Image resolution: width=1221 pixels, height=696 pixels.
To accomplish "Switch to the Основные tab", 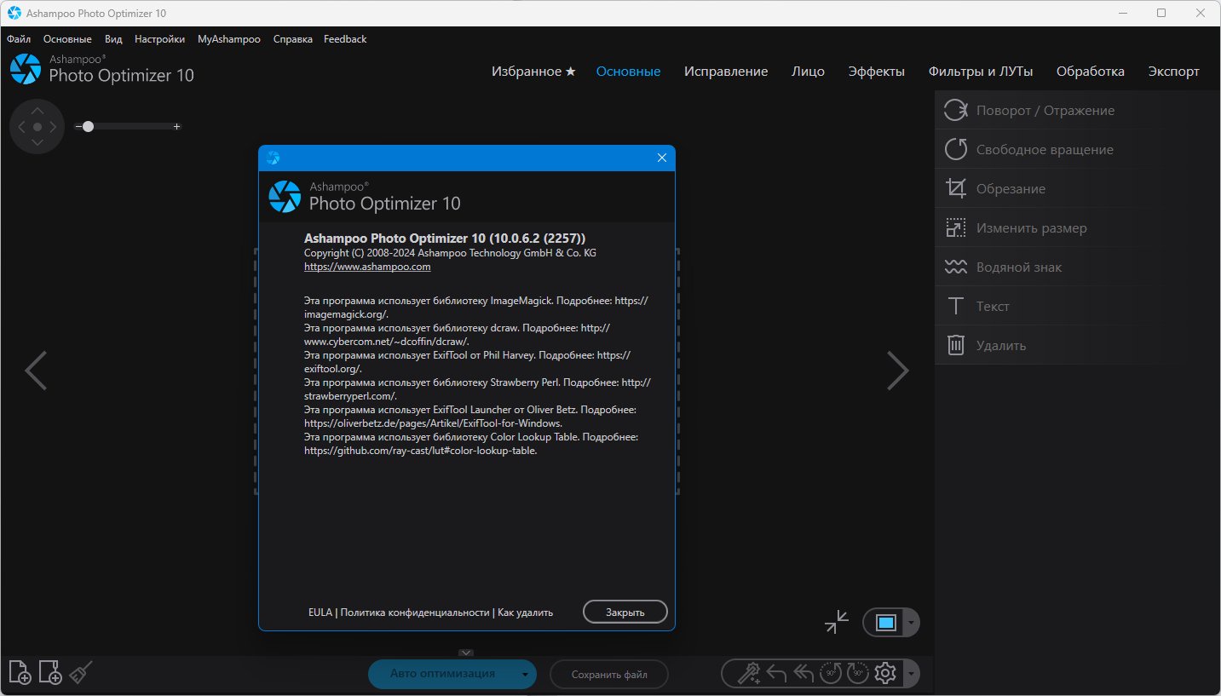I will coord(629,72).
